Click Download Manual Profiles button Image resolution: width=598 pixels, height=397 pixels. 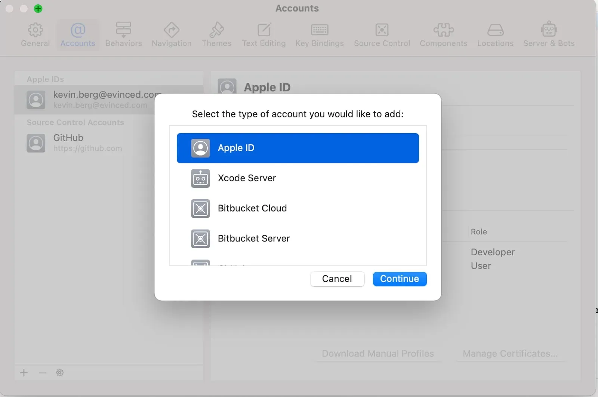click(x=378, y=354)
